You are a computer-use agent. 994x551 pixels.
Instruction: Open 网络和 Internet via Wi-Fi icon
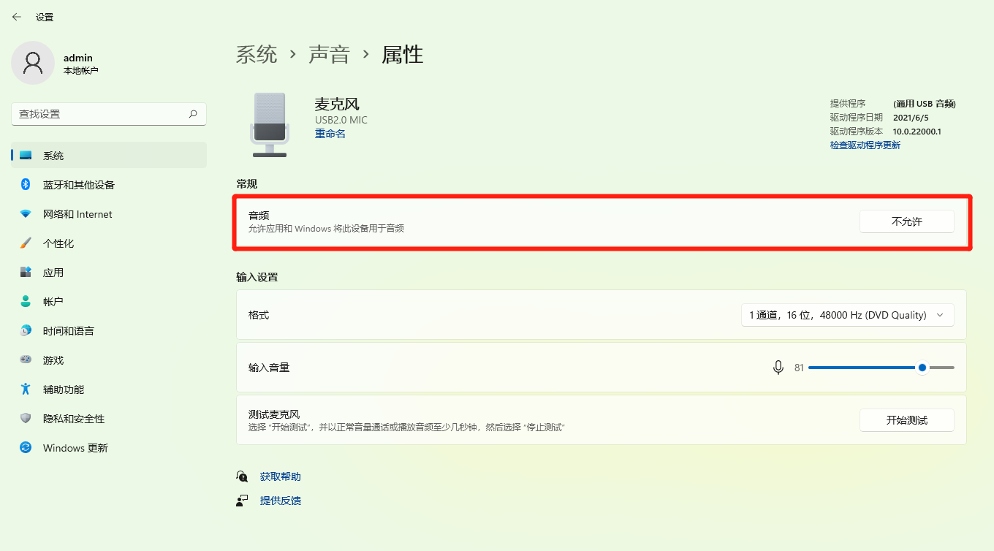pos(26,214)
